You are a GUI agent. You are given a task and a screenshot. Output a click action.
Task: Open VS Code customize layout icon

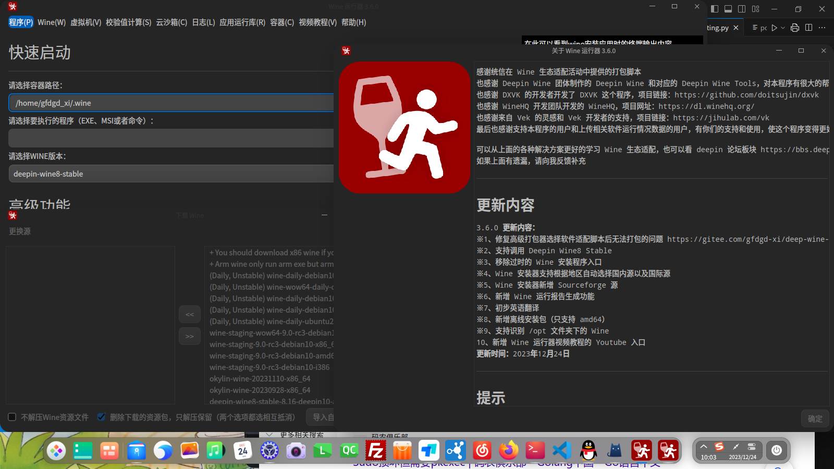[x=756, y=9]
